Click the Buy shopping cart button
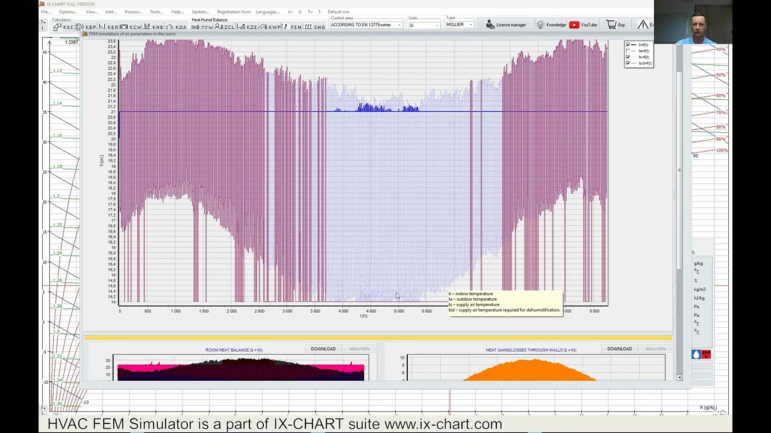The height and width of the screenshot is (433, 771). point(616,25)
